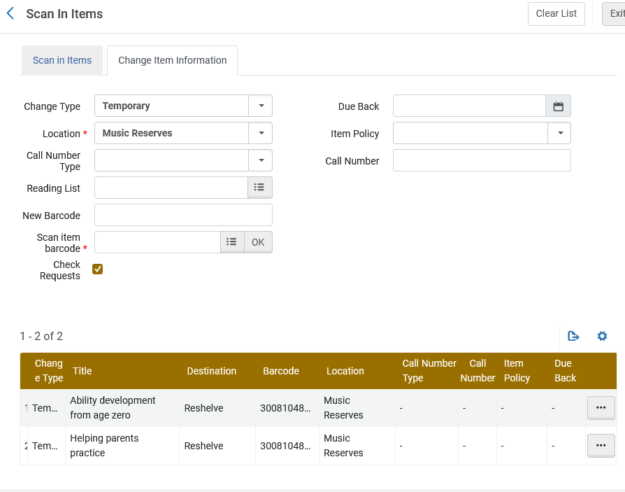Click the Call Number text field
Screen dimensions: 625x492
click(482, 160)
